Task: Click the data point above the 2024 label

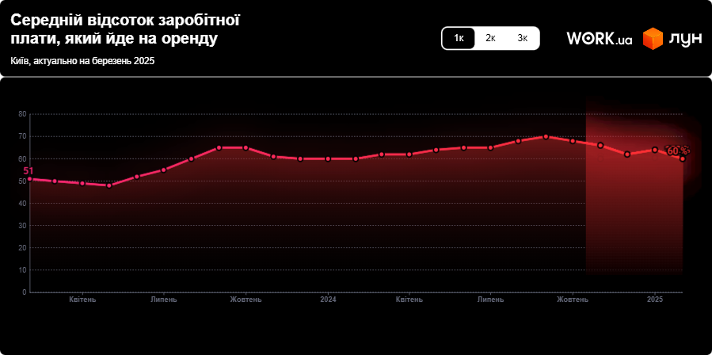Action: (x=328, y=158)
